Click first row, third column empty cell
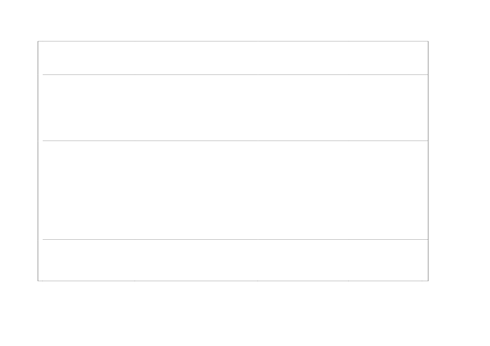The height and width of the screenshot is (346, 490). click(302, 58)
